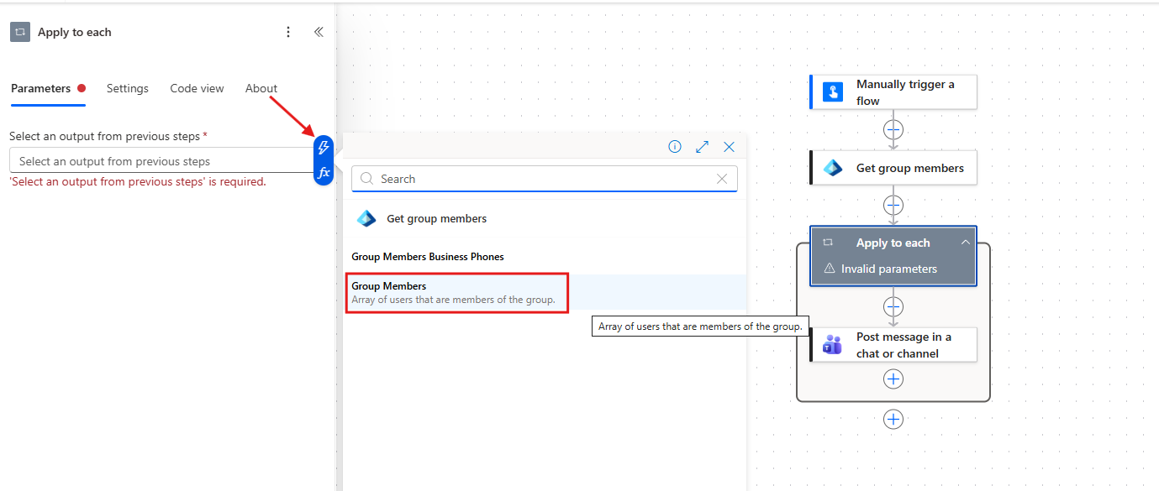Select the Manually trigger a flow node
Image resolution: width=1159 pixels, height=491 pixels.
893,92
